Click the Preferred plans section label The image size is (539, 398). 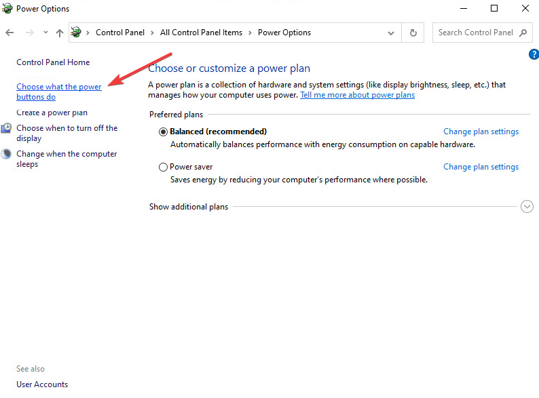pyautogui.click(x=176, y=115)
